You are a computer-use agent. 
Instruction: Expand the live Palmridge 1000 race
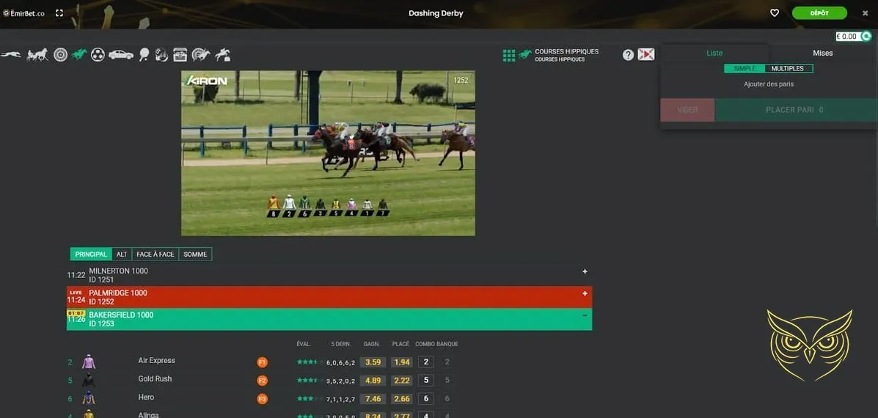585,293
